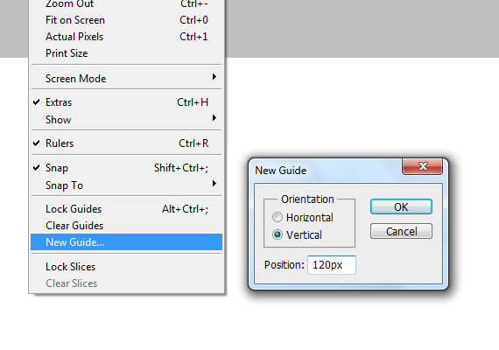499x350 pixels.
Task: Toggle Rulers in the View menu
Action: coord(126,143)
